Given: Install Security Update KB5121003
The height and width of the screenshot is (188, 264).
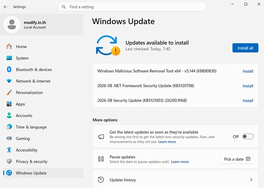Looking at the screenshot, I should coord(248,100).
